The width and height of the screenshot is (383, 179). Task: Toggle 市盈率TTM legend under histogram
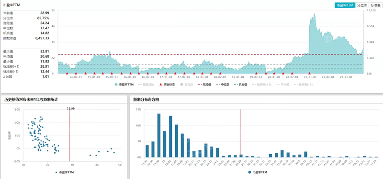click(x=258, y=172)
